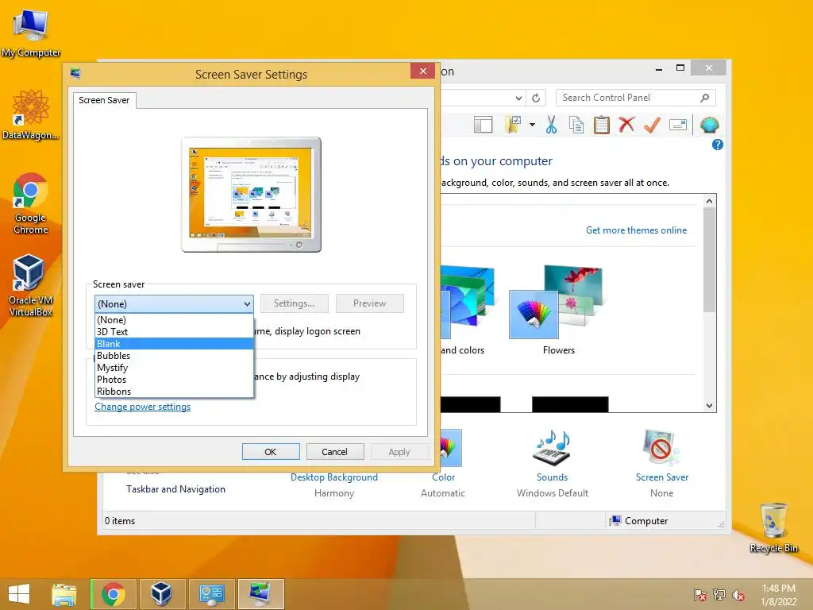Click the Color link in Personalization
This screenshot has width=813, height=610.
tap(443, 477)
